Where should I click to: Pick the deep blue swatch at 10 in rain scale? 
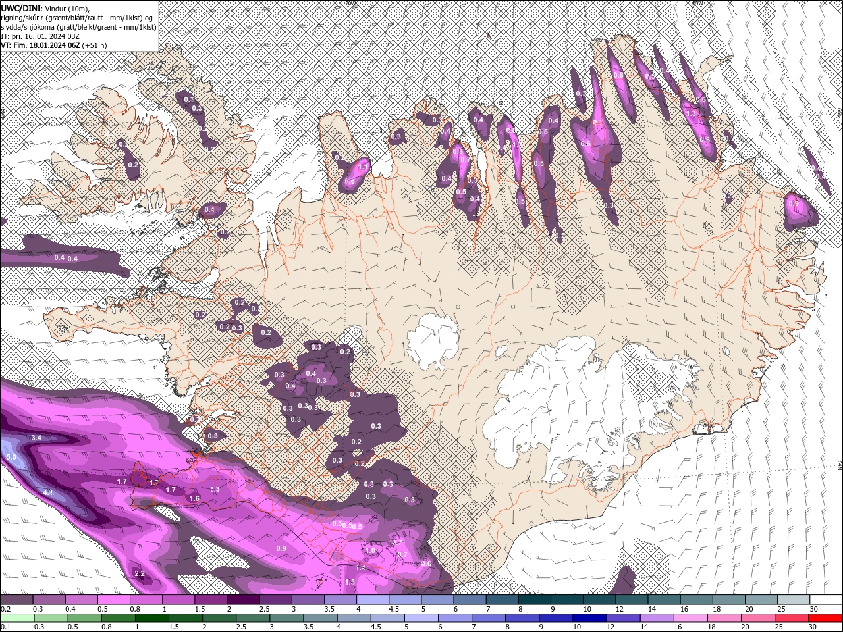[589, 618]
